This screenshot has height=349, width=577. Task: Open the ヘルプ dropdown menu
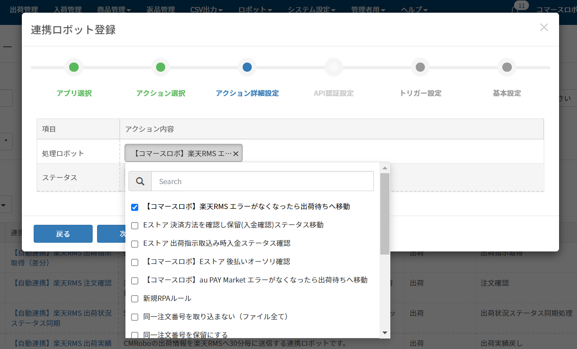[x=414, y=10]
